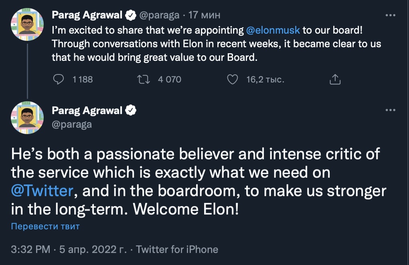Click the lower Parag Agrawal profile avatar

[27, 117]
